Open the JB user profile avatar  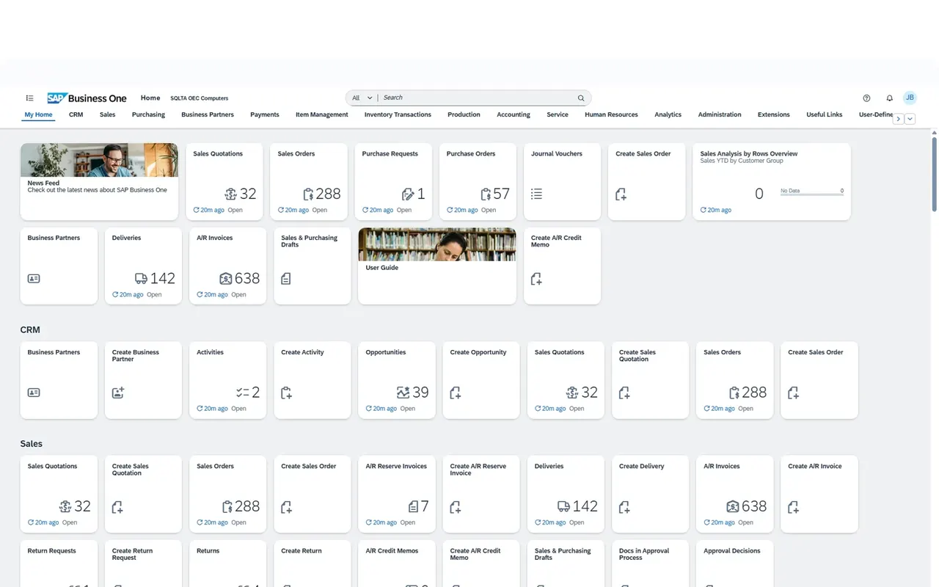[x=910, y=98]
